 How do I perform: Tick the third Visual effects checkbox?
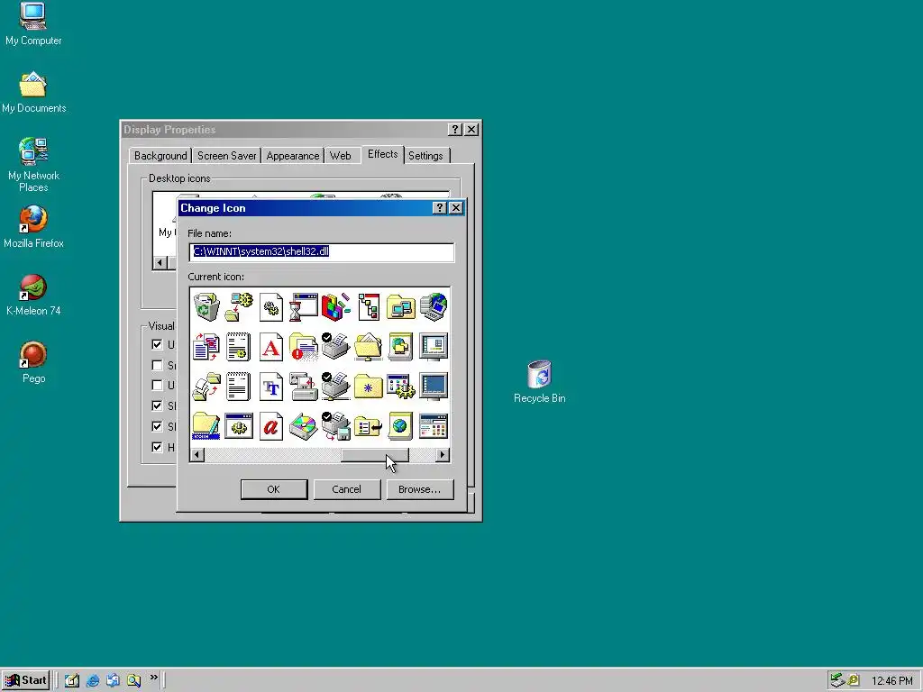[x=157, y=385]
